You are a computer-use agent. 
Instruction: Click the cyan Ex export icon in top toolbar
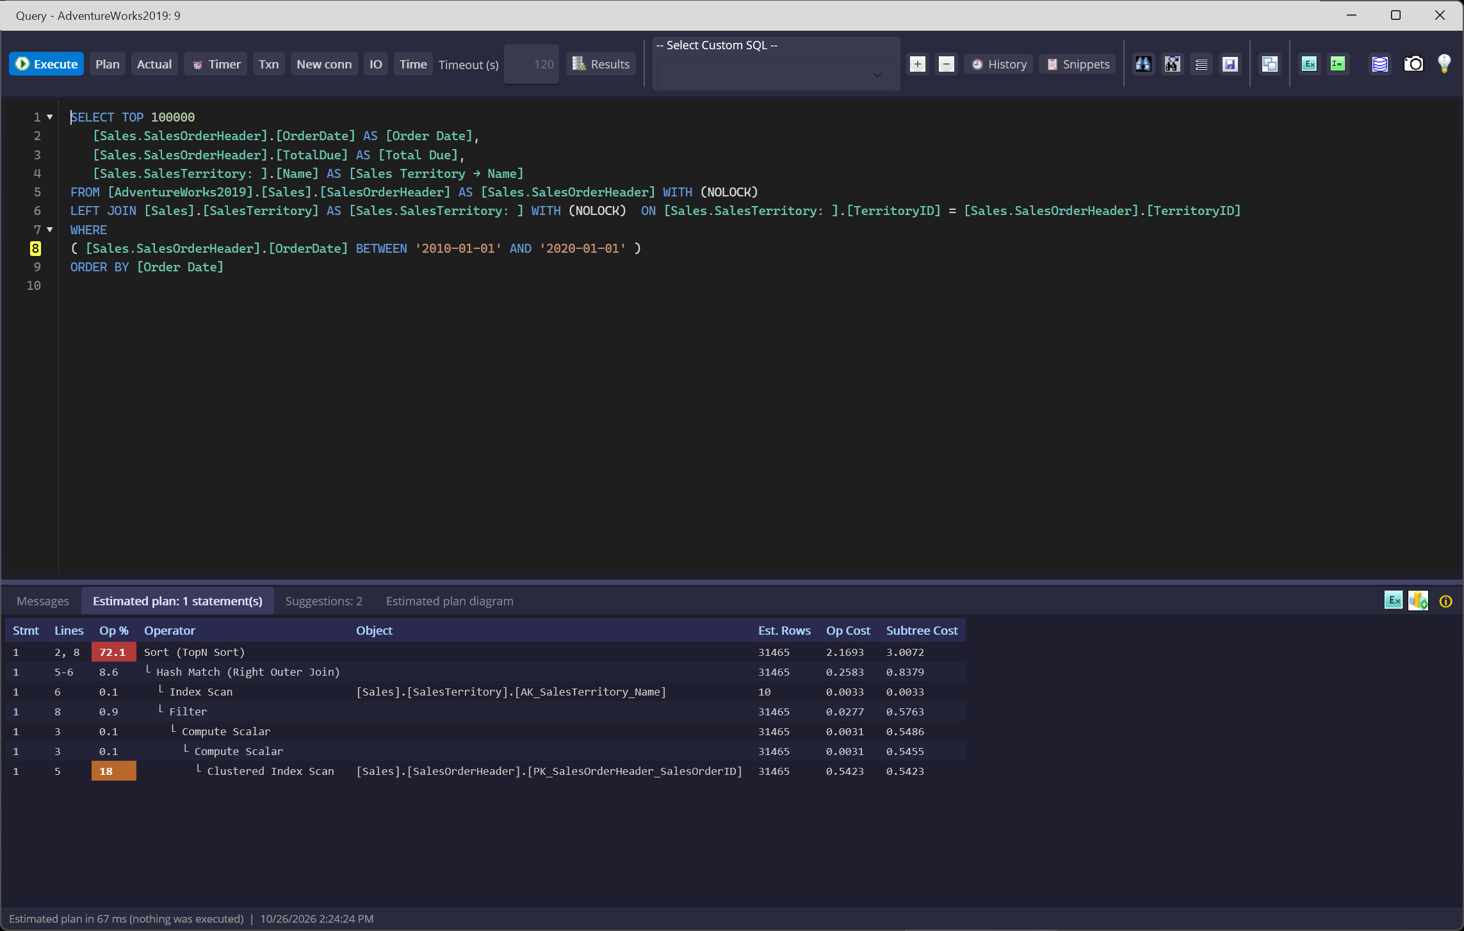pyautogui.click(x=1309, y=64)
